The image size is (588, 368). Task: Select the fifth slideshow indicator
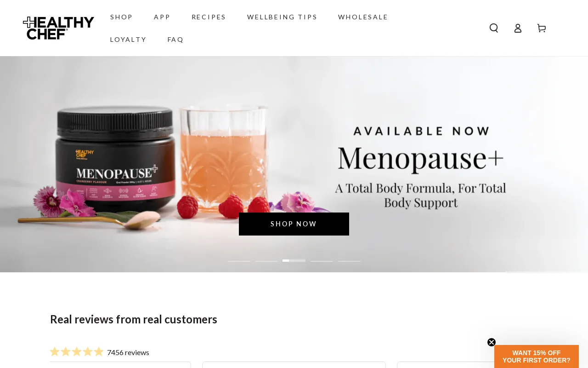(349, 261)
